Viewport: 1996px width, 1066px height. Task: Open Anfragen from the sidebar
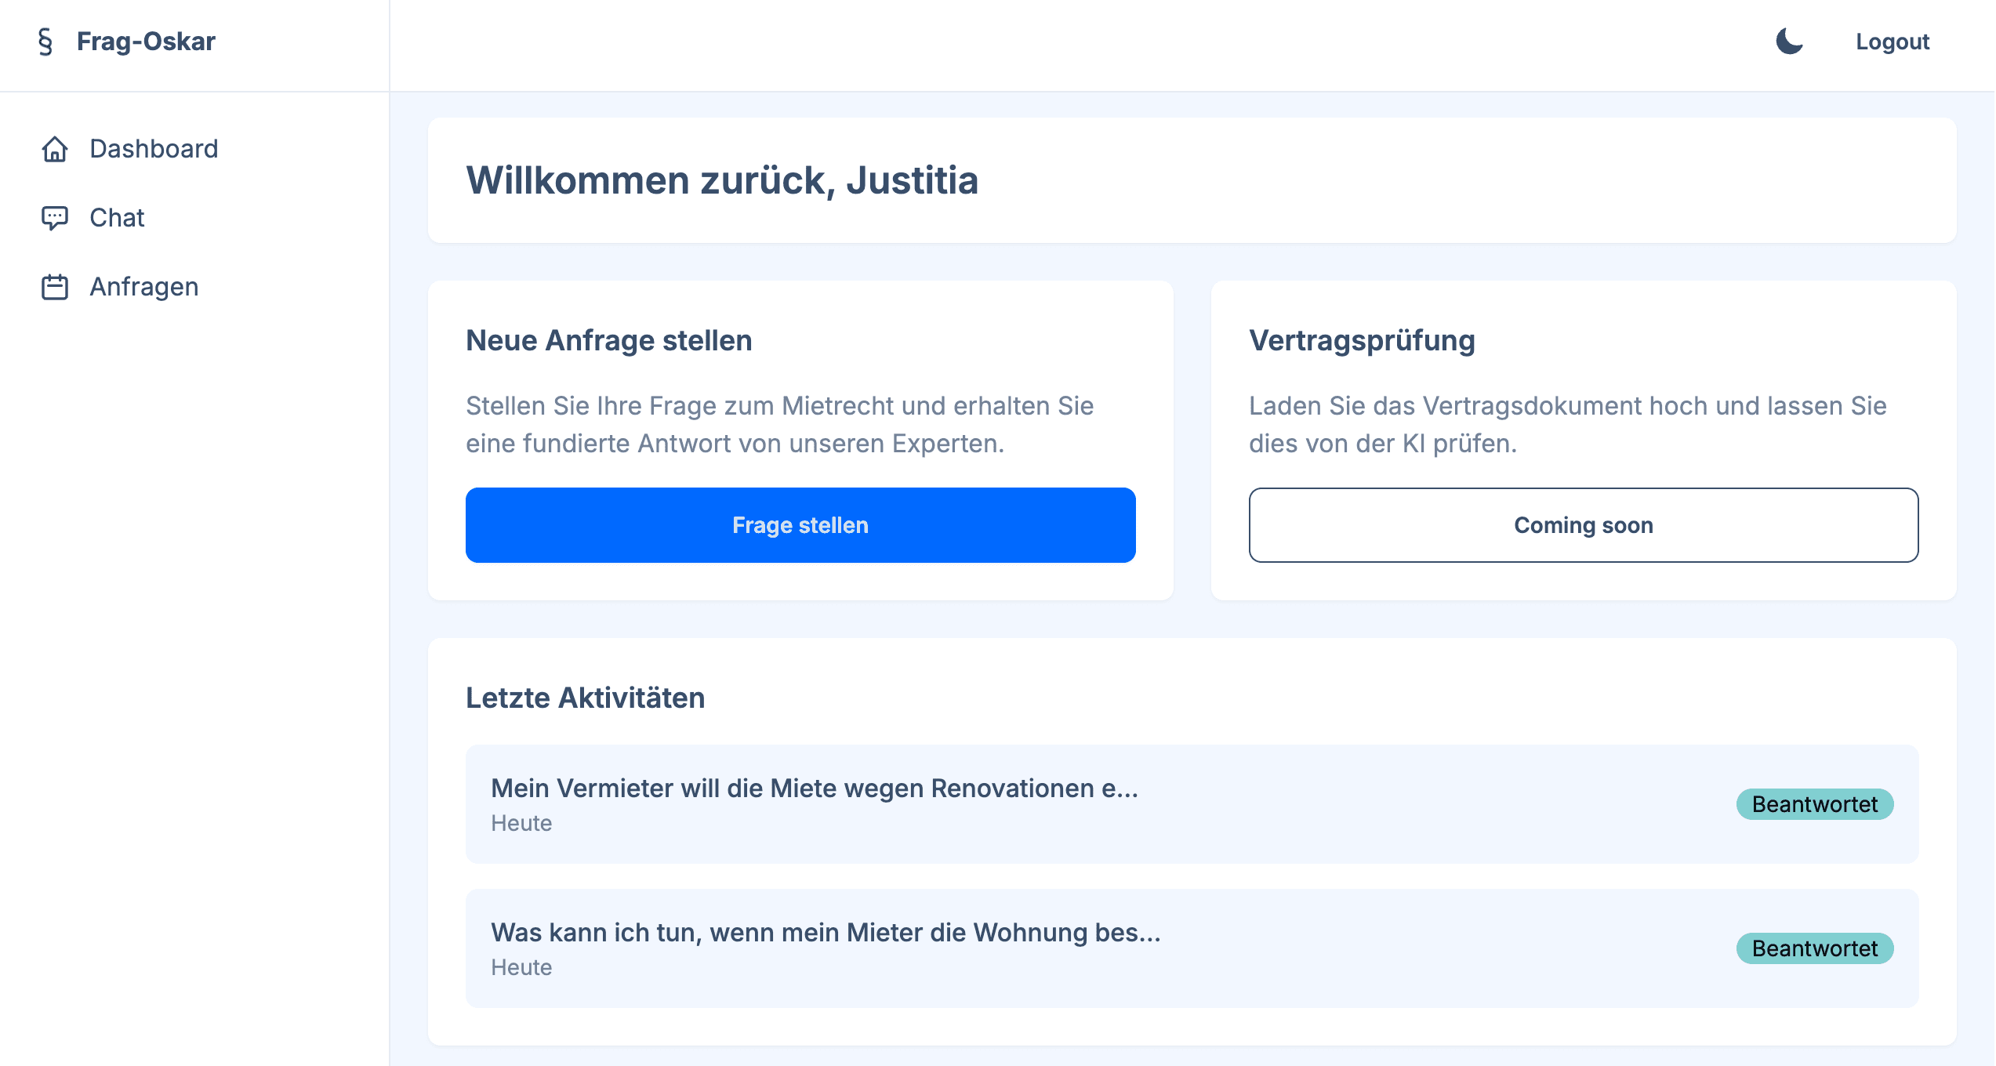[143, 286]
